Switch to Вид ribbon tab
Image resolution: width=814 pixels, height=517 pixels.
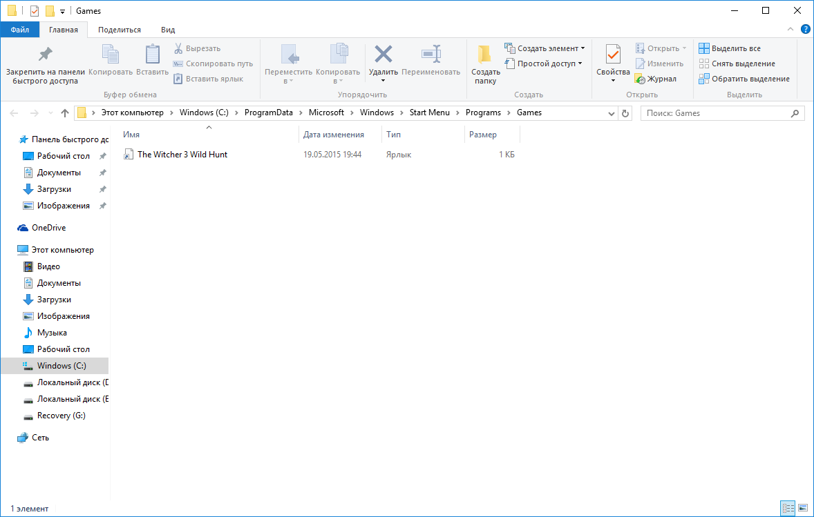click(168, 30)
